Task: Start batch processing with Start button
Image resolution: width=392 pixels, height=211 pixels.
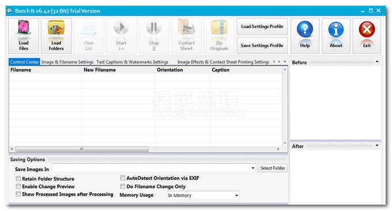Action: coord(121,36)
